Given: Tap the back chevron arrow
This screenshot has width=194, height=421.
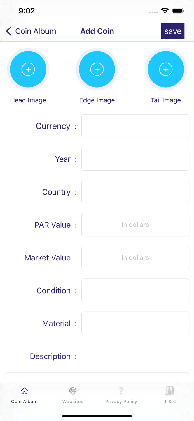Looking at the screenshot, I should click(x=8, y=31).
